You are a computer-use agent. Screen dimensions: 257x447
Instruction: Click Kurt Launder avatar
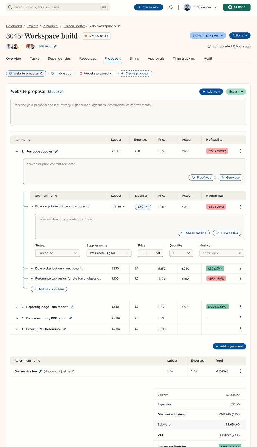click(x=187, y=7)
